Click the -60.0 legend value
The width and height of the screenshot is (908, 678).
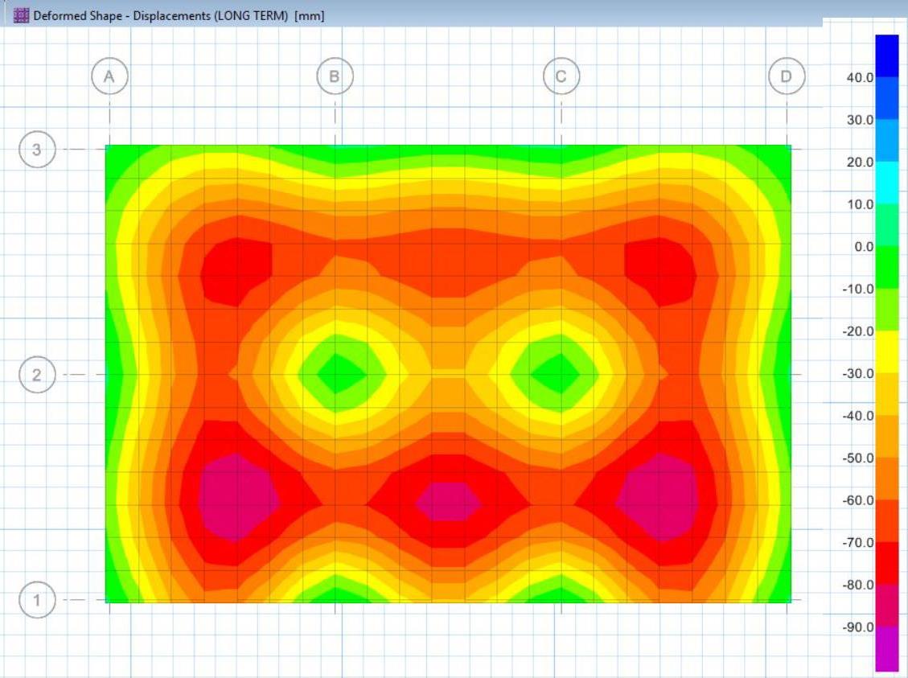(x=858, y=500)
